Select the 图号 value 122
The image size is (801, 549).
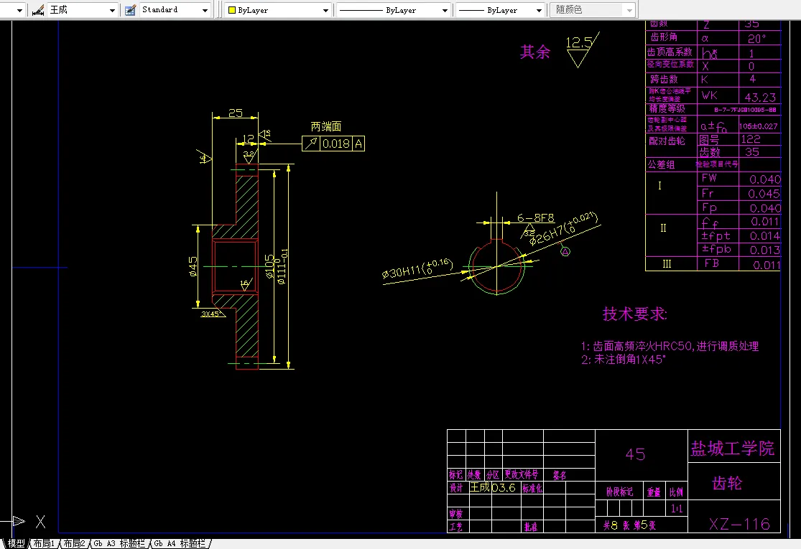(x=751, y=139)
